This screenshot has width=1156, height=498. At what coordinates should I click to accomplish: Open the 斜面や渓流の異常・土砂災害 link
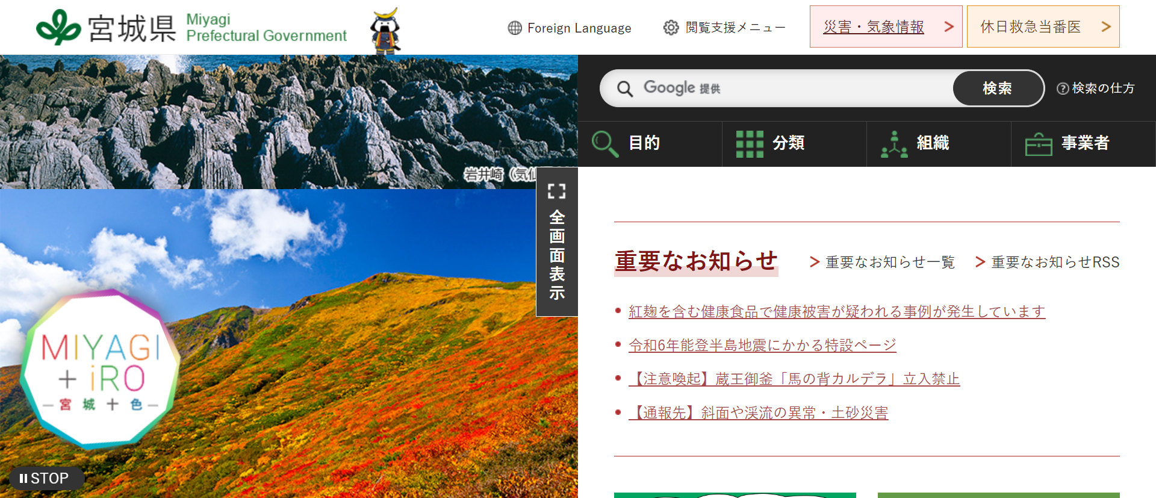pyautogui.click(x=759, y=412)
